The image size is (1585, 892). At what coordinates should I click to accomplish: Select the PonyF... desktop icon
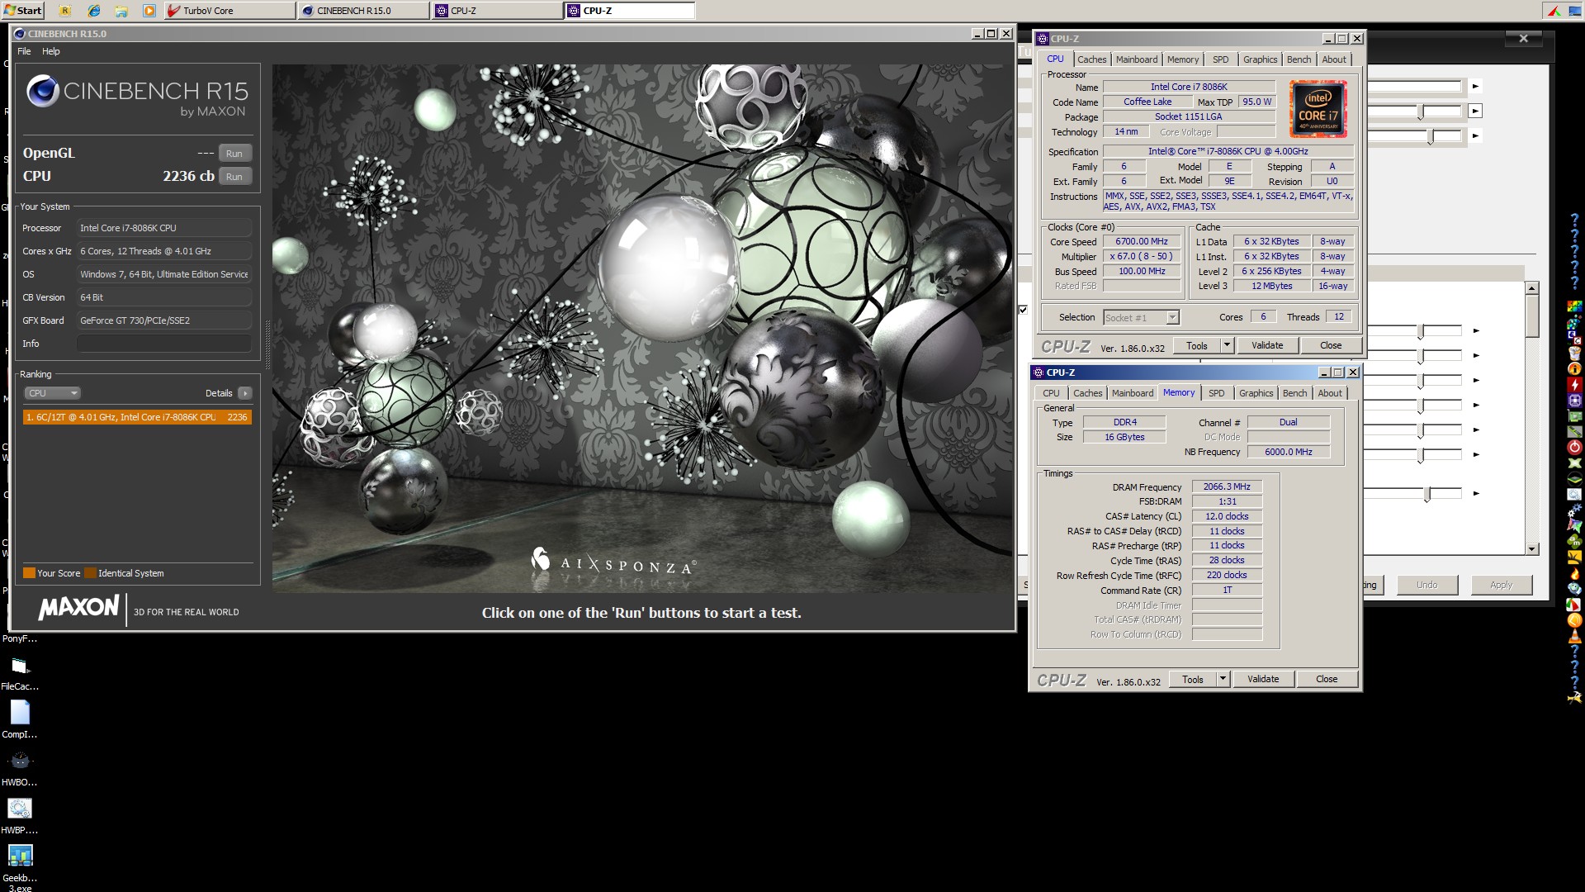(x=20, y=638)
